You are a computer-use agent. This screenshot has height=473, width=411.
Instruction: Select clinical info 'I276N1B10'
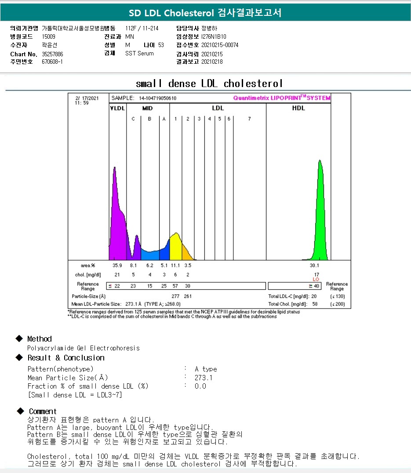click(x=214, y=37)
